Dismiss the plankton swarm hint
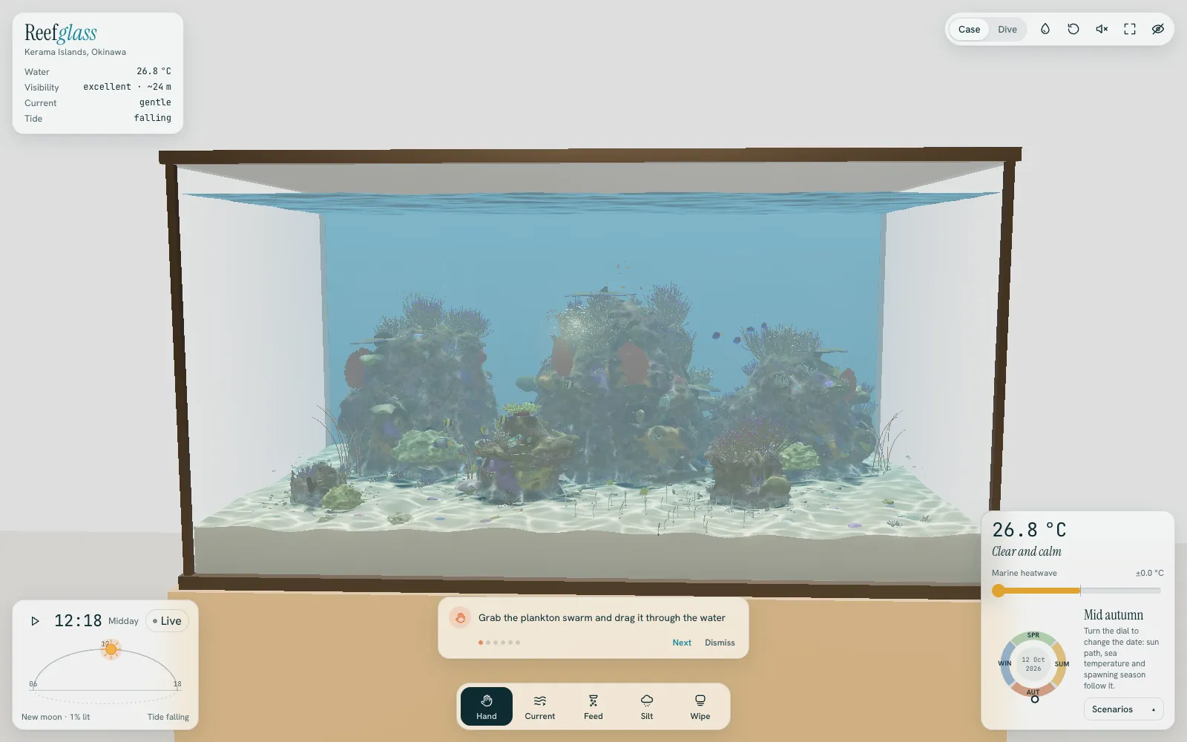This screenshot has width=1187, height=742. point(720,643)
